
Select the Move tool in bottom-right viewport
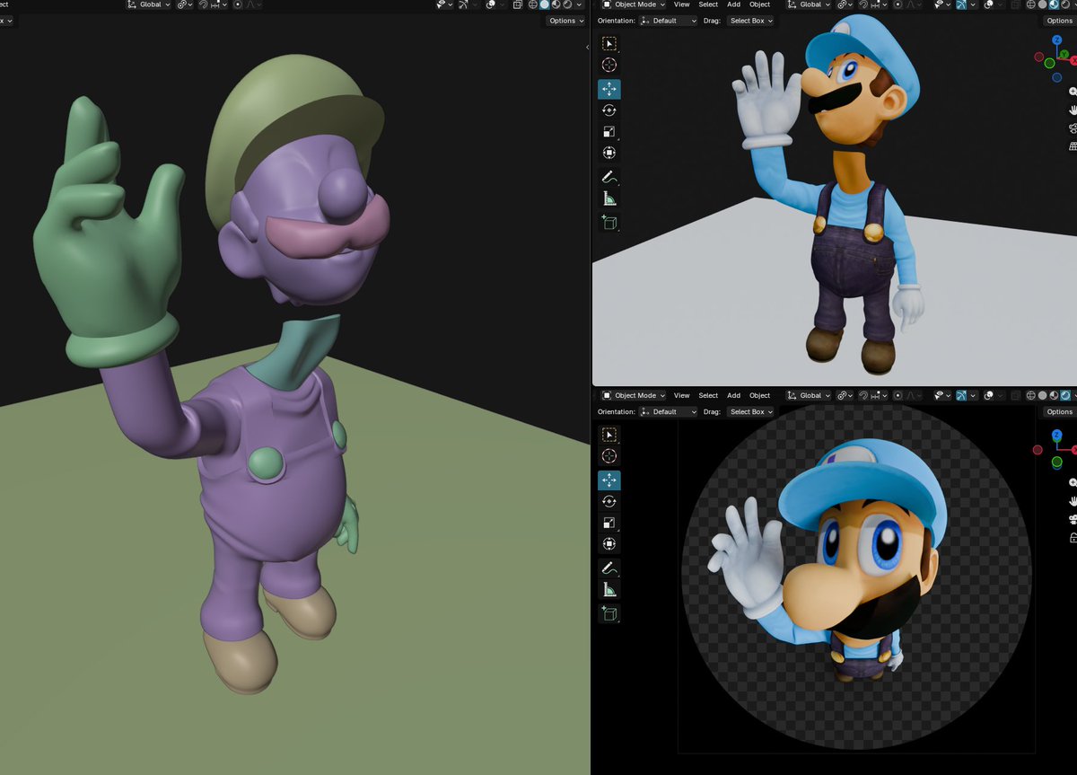tap(609, 480)
